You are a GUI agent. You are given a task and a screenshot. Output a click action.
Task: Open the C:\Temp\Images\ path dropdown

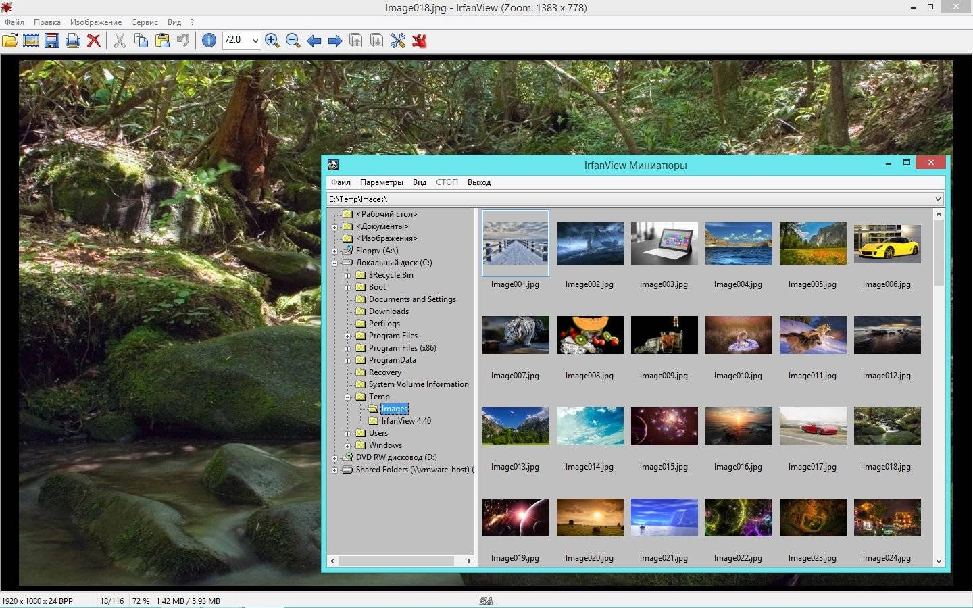click(x=938, y=199)
